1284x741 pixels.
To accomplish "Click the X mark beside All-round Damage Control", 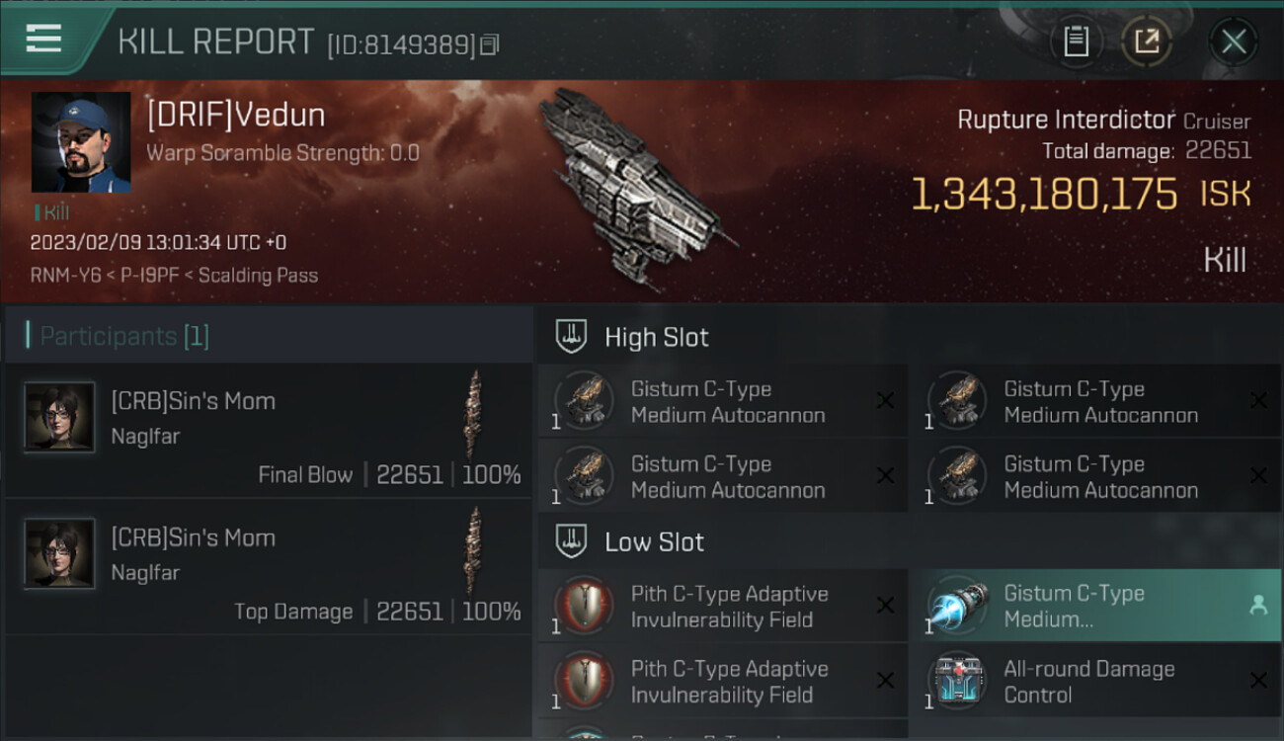I will tap(1258, 681).
